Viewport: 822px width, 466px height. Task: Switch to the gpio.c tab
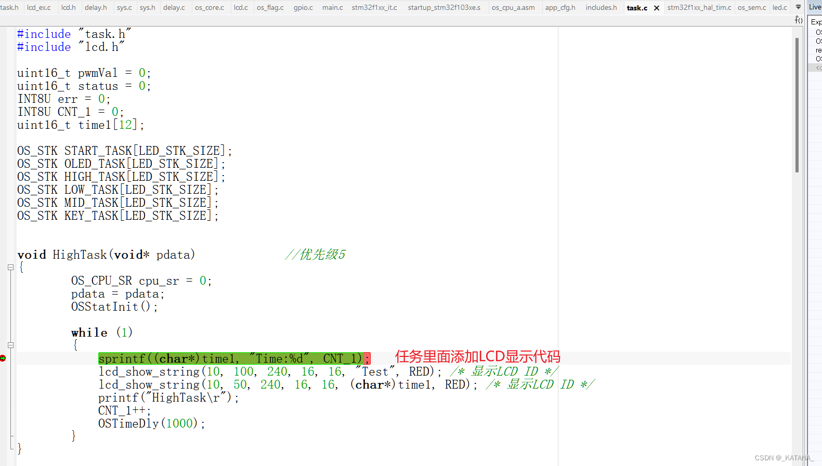[x=303, y=7]
